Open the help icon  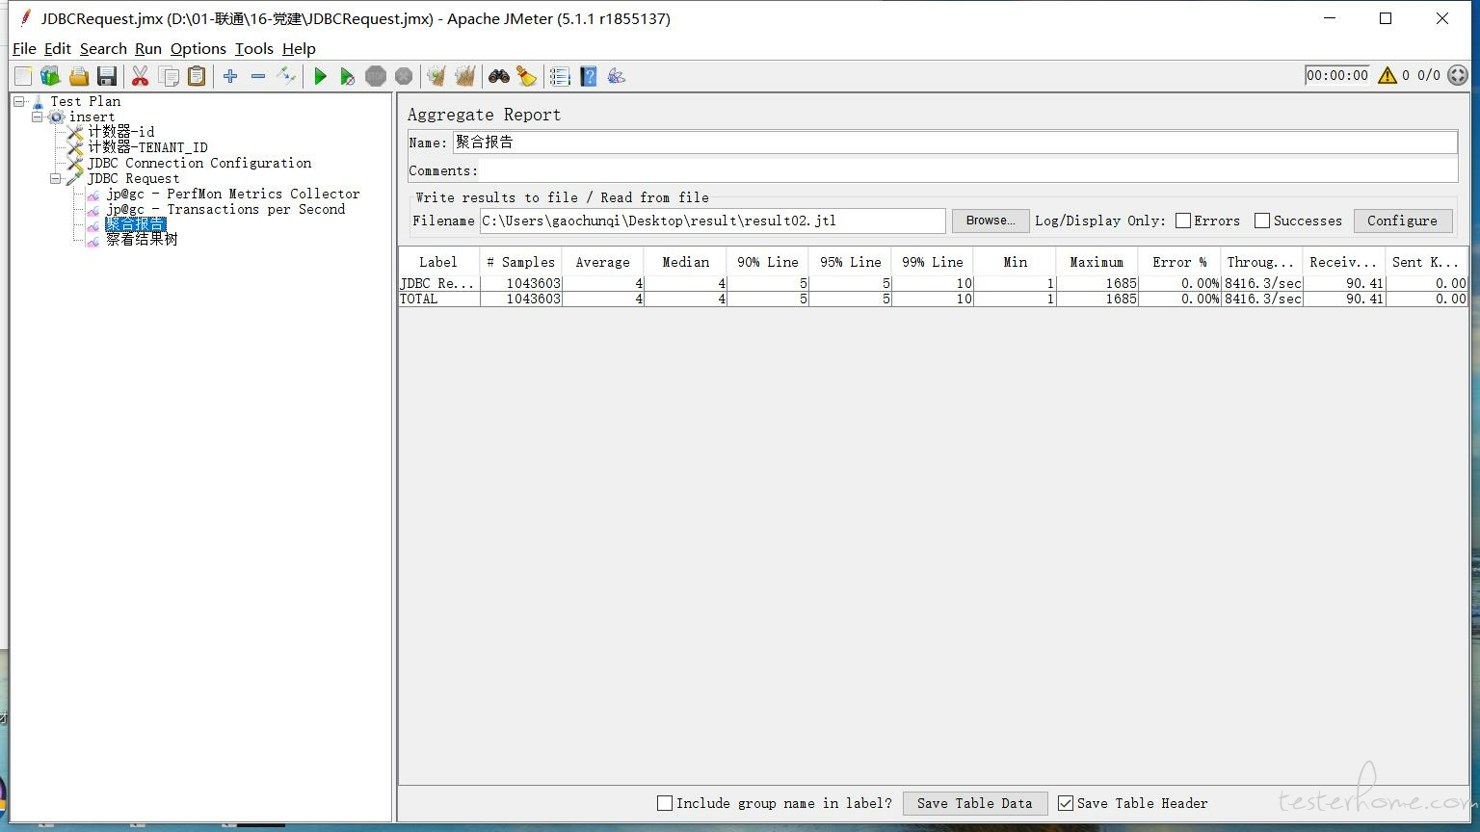point(589,76)
